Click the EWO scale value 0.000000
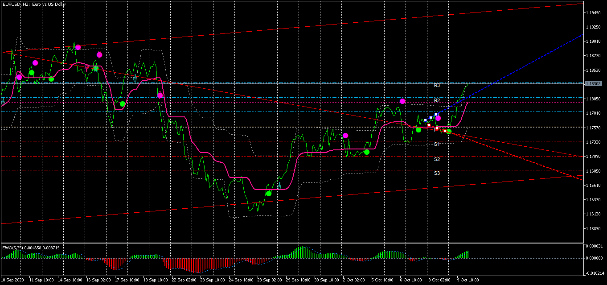Screen dimensions: 607x285 click(x=595, y=258)
